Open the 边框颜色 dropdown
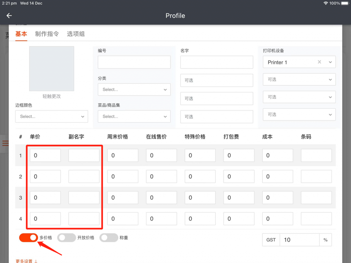The height and width of the screenshot is (263, 351). pyautogui.click(x=52, y=116)
